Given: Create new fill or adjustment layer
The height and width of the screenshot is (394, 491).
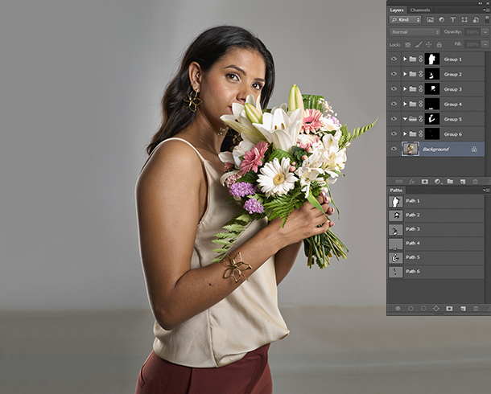Looking at the screenshot, I should pyautogui.click(x=438, y=182).
